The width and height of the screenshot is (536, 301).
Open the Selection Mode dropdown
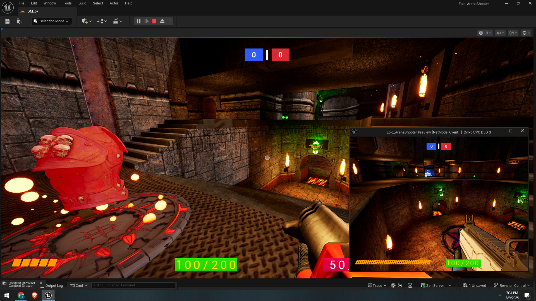tap(51, 21)
